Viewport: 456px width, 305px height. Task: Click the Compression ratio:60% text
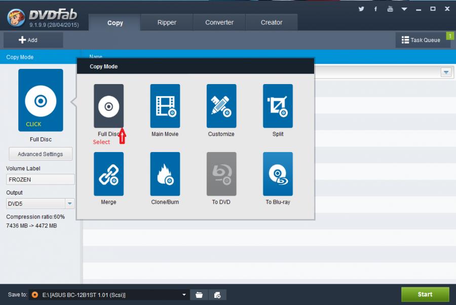pos(35,217)
